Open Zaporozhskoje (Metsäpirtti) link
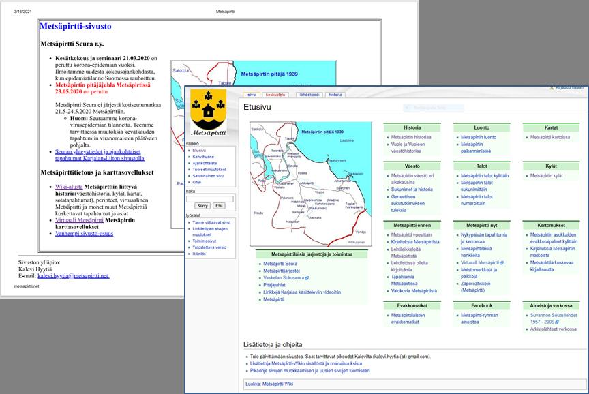Image resolution: width=589 pixels, height=394 pixels. pos(476,287)
